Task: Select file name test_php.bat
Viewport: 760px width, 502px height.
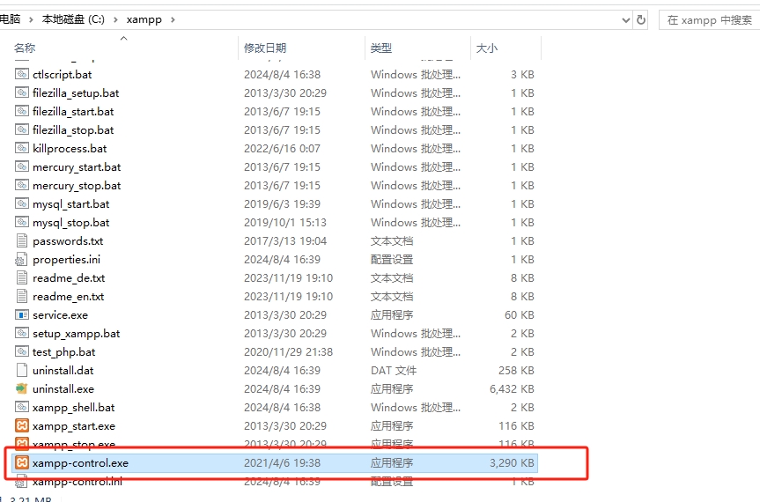Action: pos(64,351)
